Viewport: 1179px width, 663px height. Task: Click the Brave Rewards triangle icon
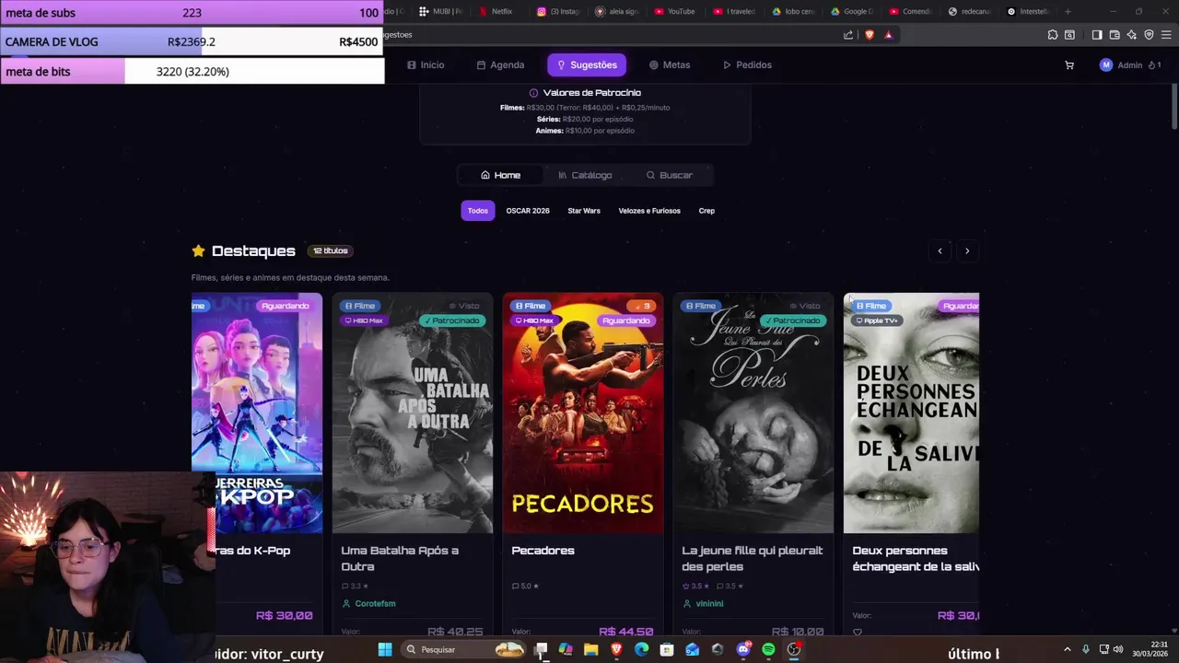pos(888,35)
